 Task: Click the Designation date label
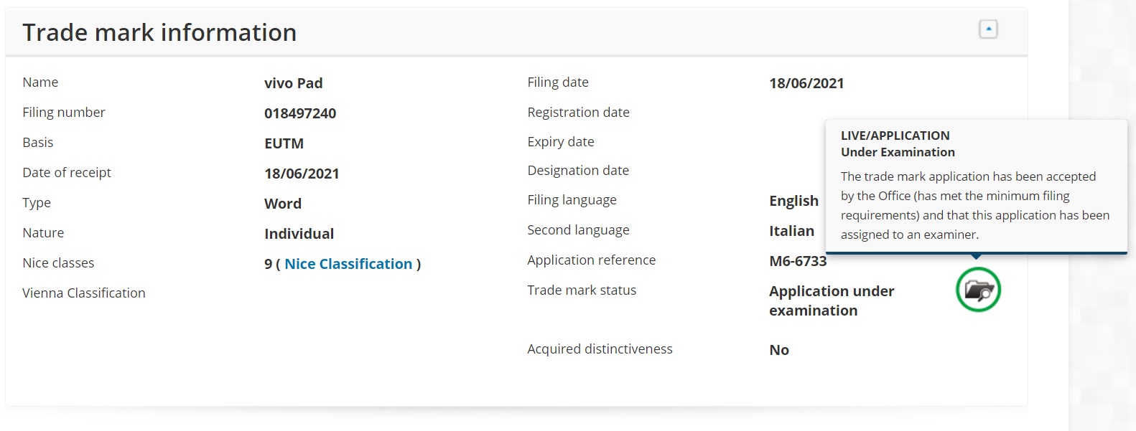coord(578,170)
